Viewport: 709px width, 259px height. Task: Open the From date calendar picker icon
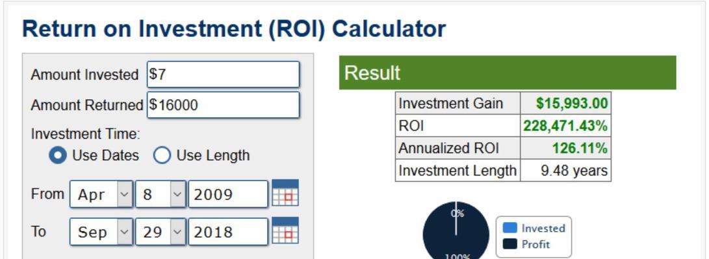[285, 193]
